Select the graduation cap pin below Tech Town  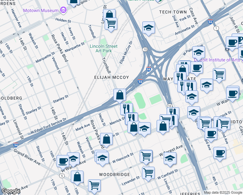click(148, 27)
